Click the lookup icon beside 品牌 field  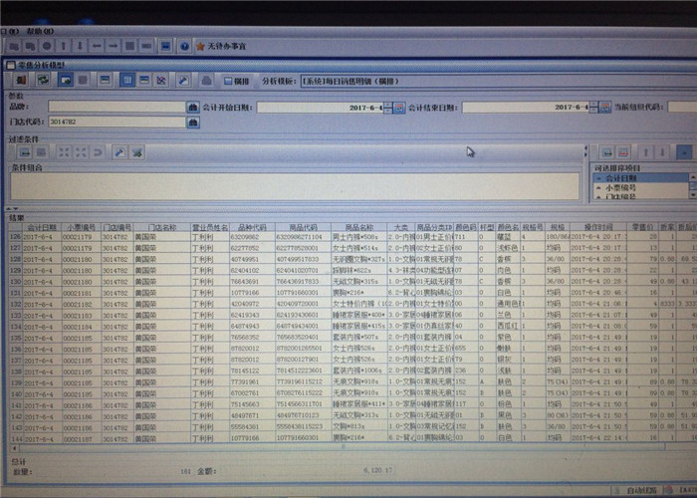tap(193, 107)
